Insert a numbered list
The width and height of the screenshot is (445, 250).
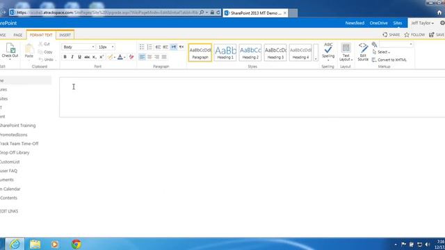click(x=149, y=47)
